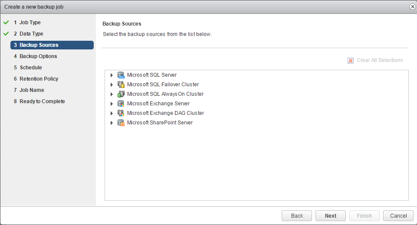Viewport: 417px width, 225px height.
Task: Click the Microsoft Exchange Server icon
Action: pos(121,104)
